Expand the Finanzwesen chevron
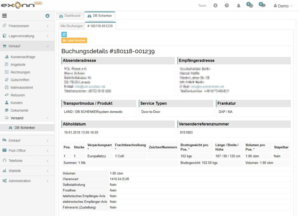 click(x=48, y=26)
